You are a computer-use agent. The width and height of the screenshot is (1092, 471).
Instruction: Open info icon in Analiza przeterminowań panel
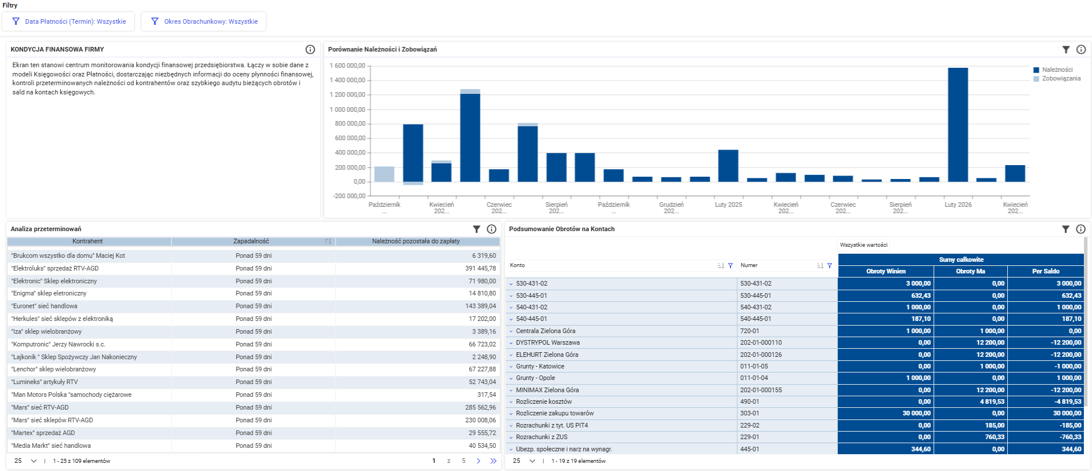[x=491, y=229]
